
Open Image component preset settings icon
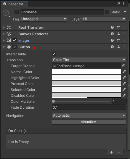118,40
